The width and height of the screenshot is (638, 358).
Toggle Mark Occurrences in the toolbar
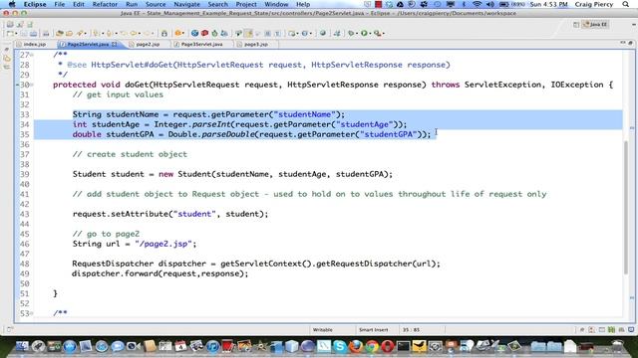248,33
